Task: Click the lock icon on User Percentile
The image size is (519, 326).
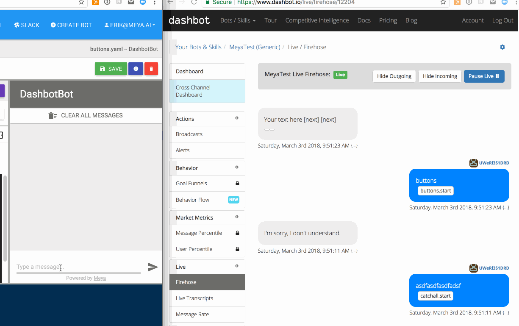Action: coord(237,249)
